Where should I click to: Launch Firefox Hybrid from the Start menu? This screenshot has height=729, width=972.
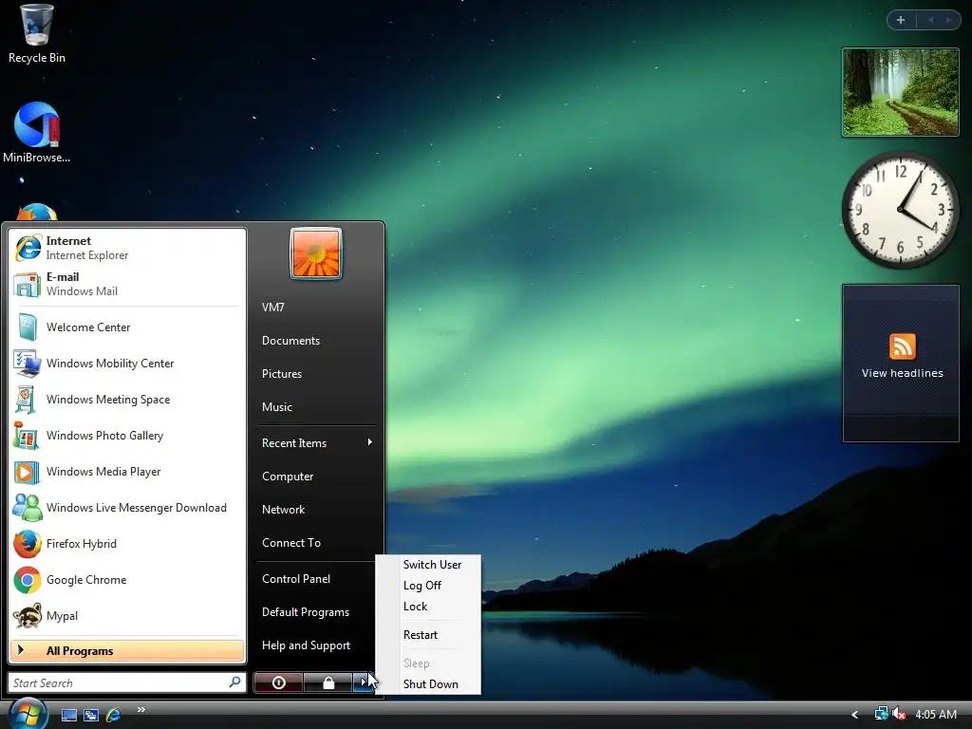[127, 544]
